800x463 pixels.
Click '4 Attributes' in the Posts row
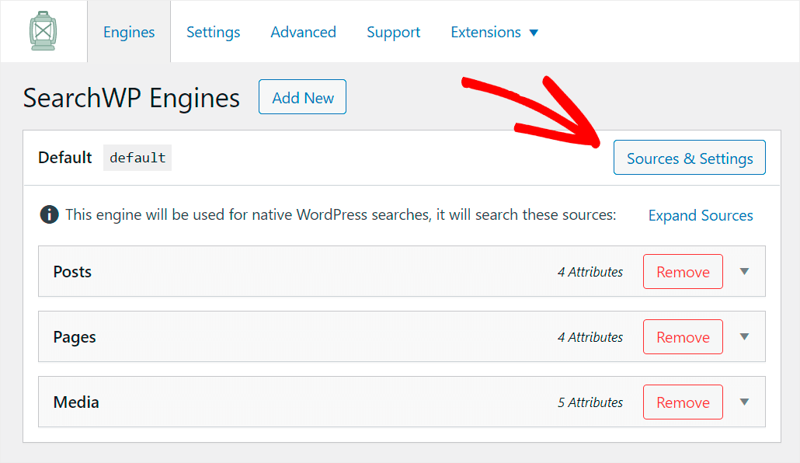tap(590, 272)
